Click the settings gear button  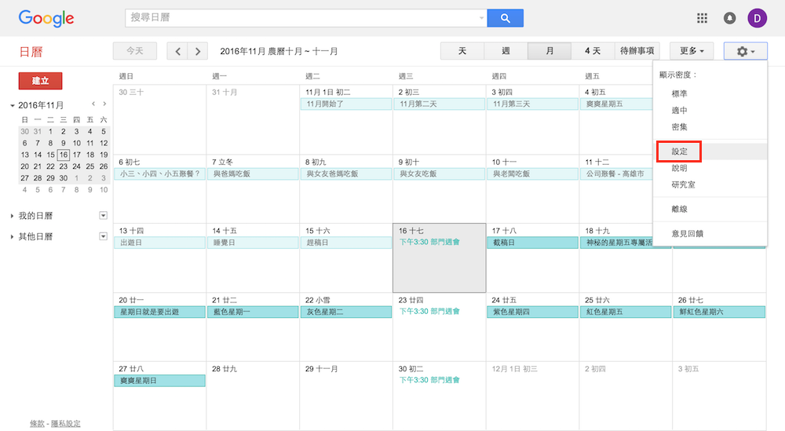pos(745,51)
